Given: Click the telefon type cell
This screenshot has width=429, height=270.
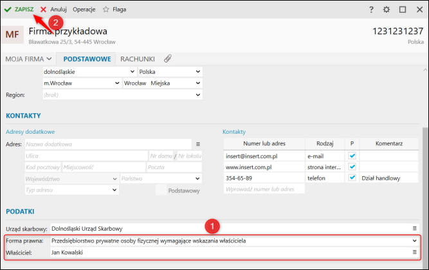Looking at the screenshot, I should coord(325,178).
